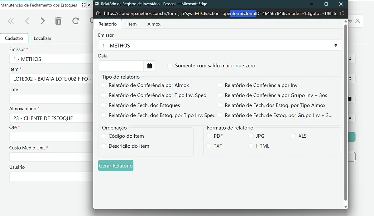Select Relatório de Conferência por Almox
This screenshot has height=216, width=374.
click(103, 85)
